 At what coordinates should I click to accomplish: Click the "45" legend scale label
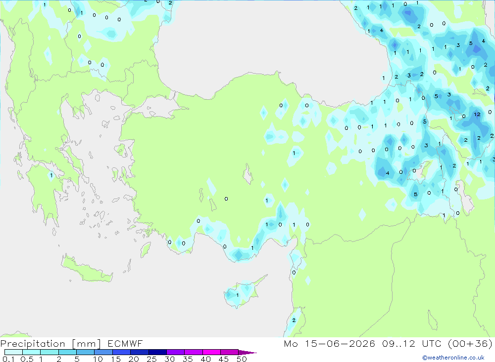[x=224, y=359]
